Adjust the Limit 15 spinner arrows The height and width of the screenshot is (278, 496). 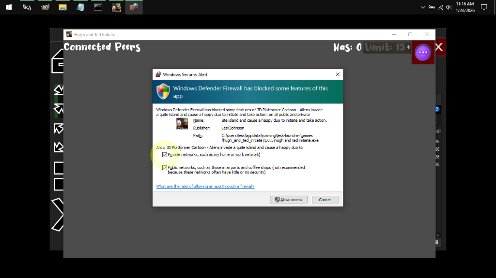pos(408,47)
